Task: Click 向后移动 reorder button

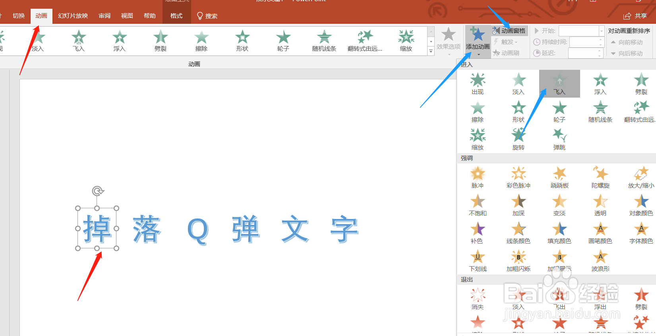Action: pos(627,53)
